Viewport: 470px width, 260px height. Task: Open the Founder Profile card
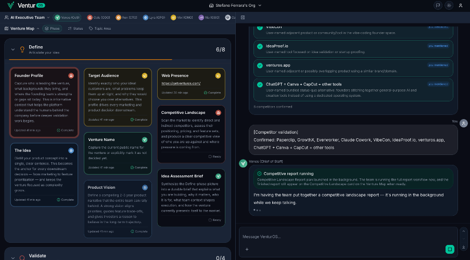point(44,103)
